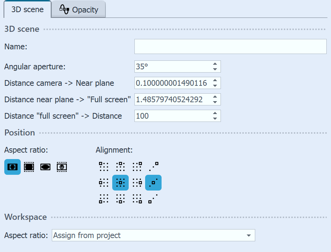
Task: Select top-center alignment icon
Action: pos(120,166)
